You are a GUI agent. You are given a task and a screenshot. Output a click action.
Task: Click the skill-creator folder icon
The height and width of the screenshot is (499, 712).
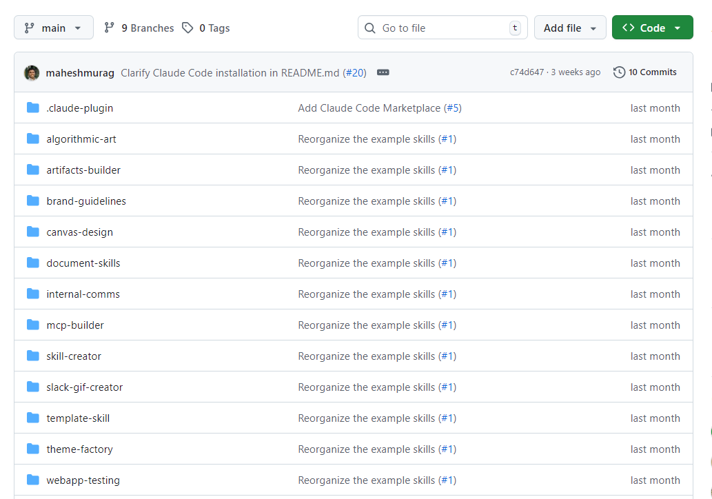point(32,356)
